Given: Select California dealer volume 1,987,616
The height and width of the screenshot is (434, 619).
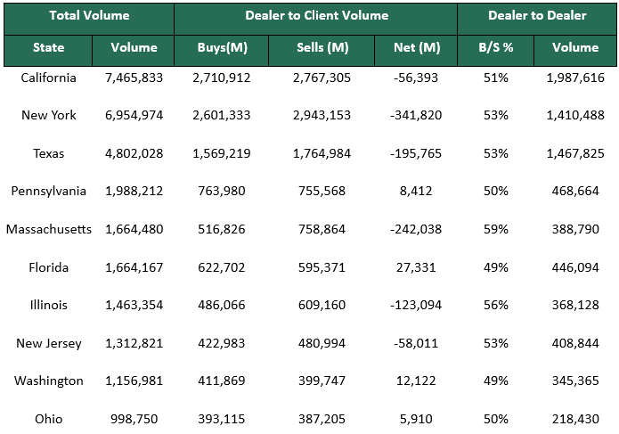Looking at the screenshot, I should (574, 78).
